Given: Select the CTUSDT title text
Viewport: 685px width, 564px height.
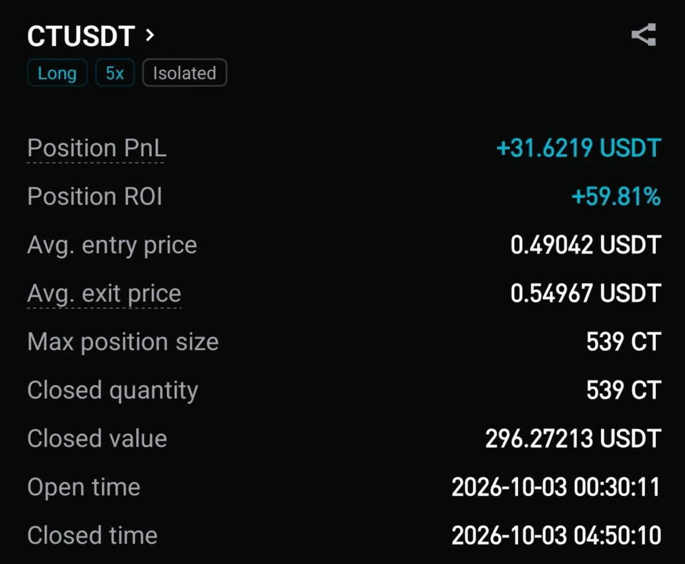Looking at the screenshot, I should tap(80, 37).
